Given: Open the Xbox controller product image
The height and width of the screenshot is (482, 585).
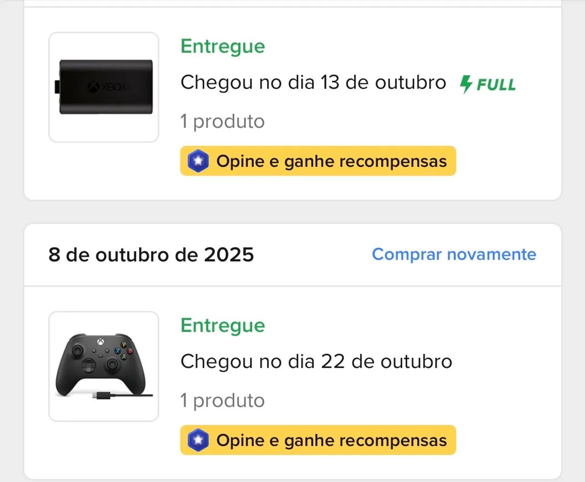Looking at the screenshot, I should point(103,366).
